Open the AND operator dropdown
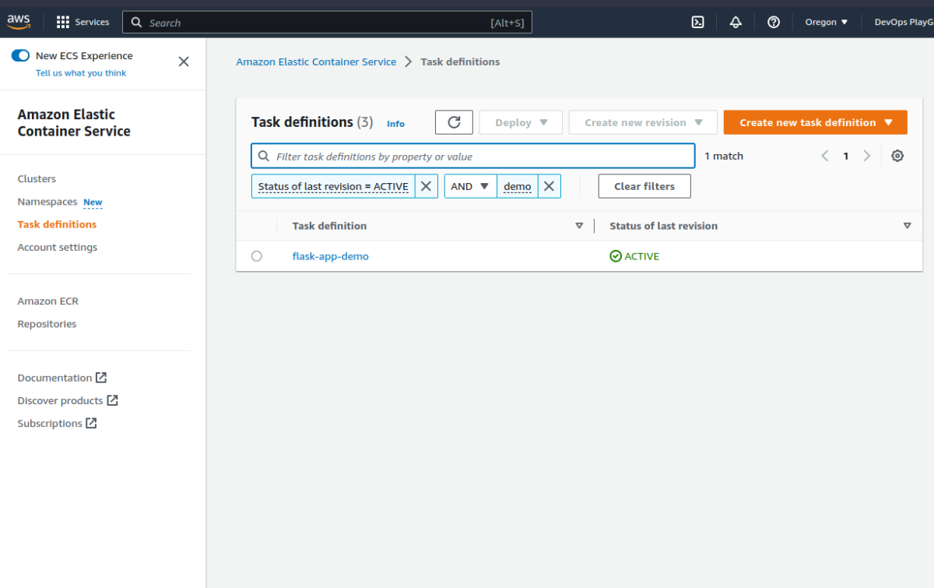 (x=470, y=186)
